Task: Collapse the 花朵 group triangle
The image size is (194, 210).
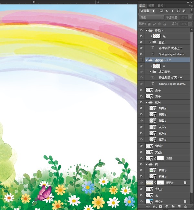Action: [147, 102]
